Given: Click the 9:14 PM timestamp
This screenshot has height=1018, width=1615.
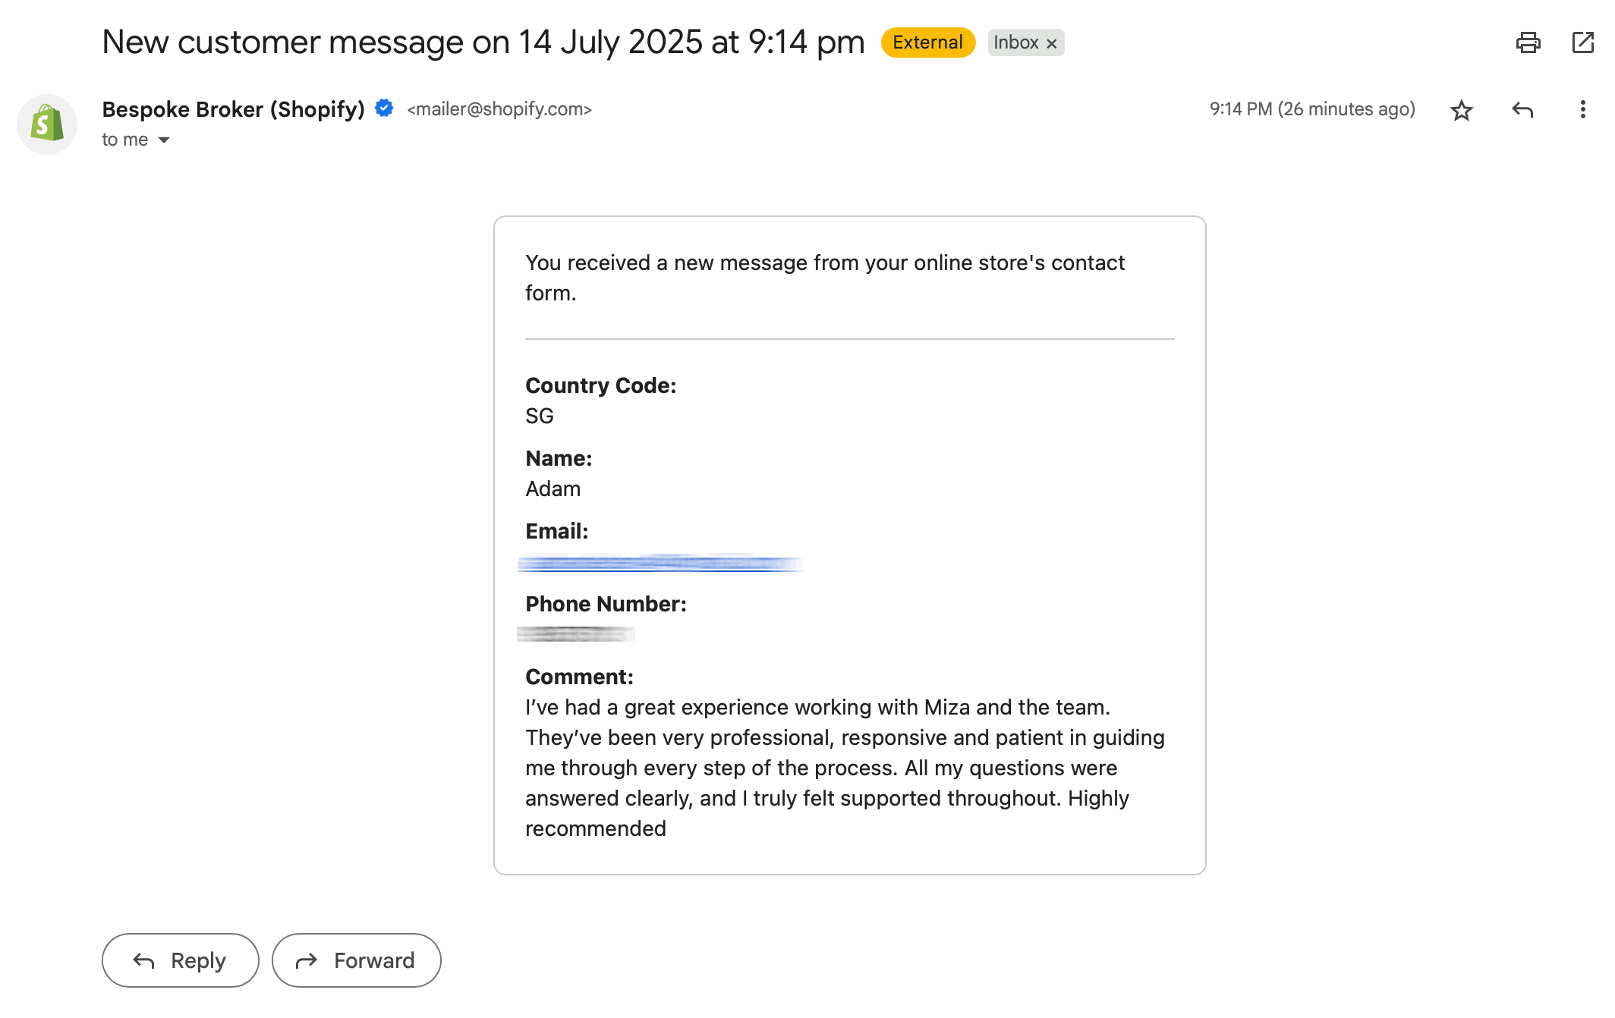Looking at the screenshot, I should 1311,109.
